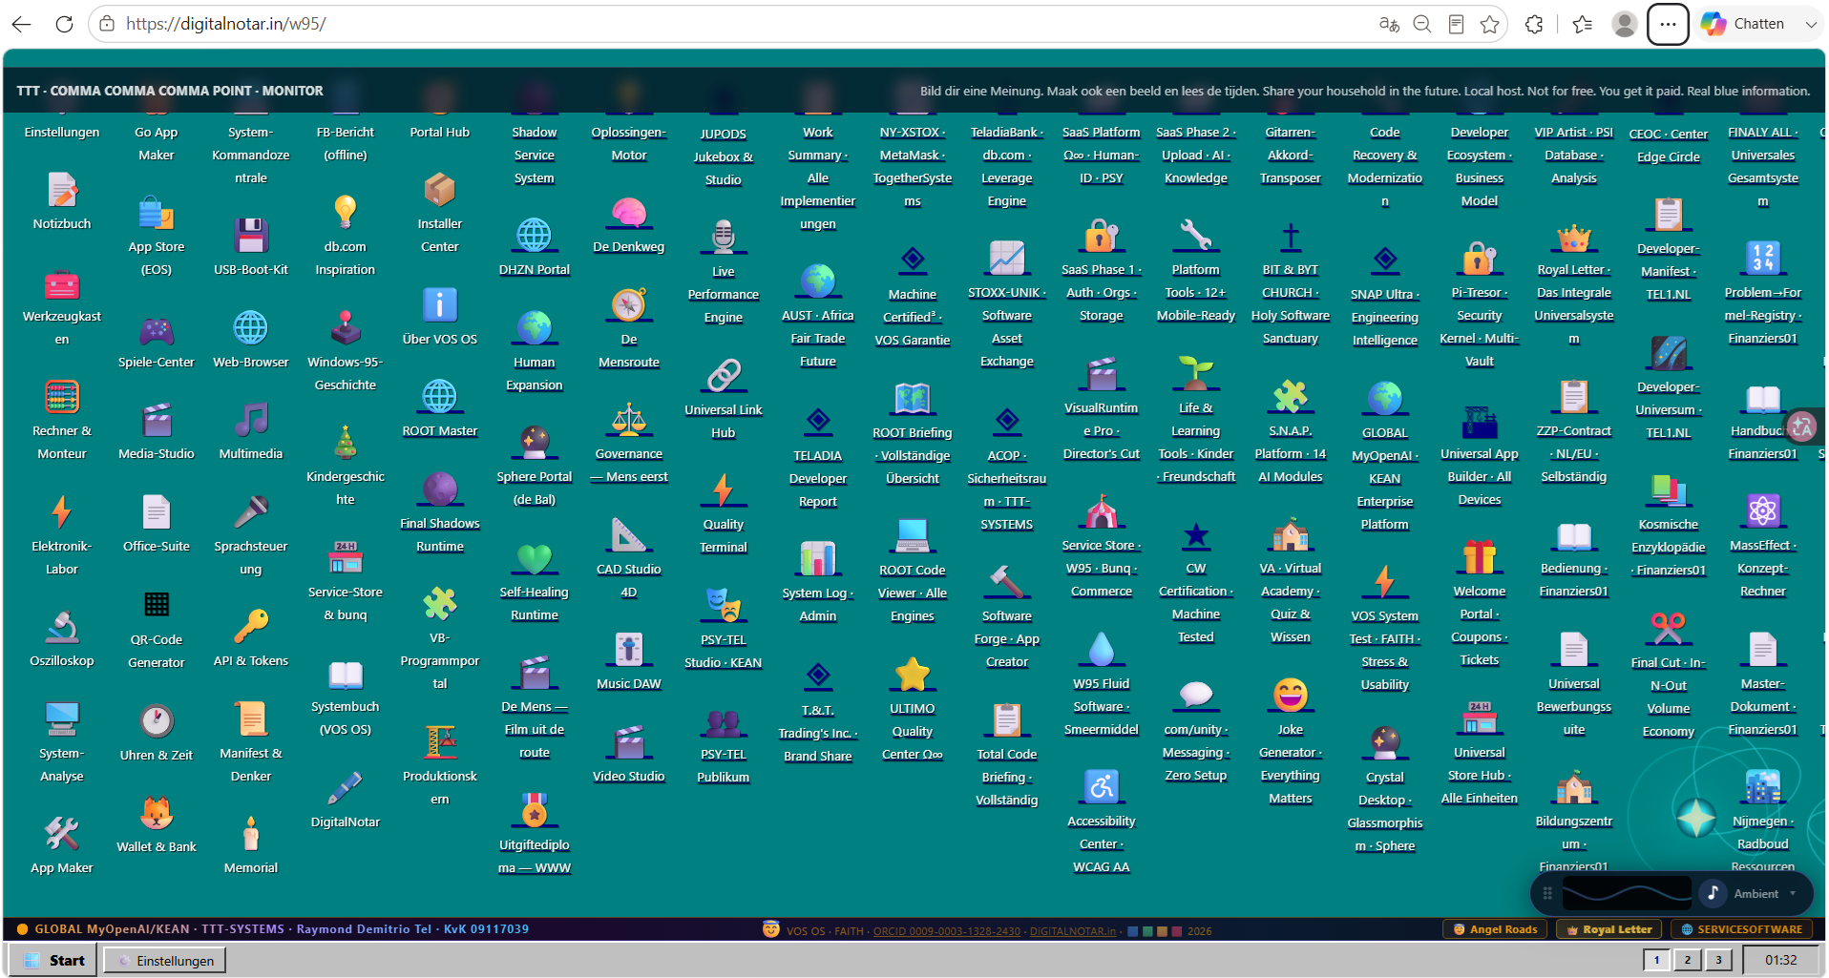Launch the CAD Studio 4D icon
This screenshot has width=1829, height=978.
(x=629, y=535)
